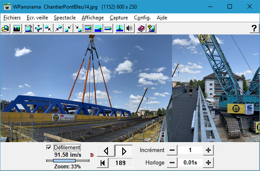This screenshot has width=260, height=171.
Task: Click the blue bridge in the panorama image
Action: pos(67,106)
